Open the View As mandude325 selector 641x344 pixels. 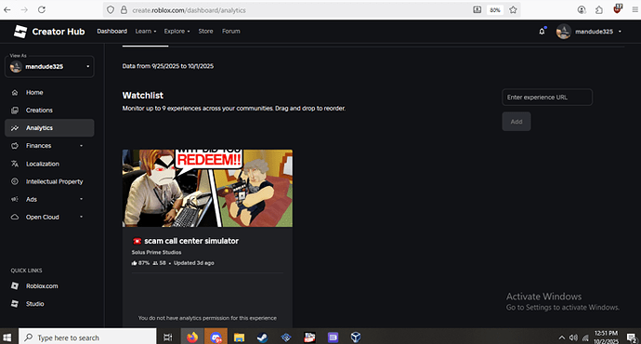tap(49, 67)
